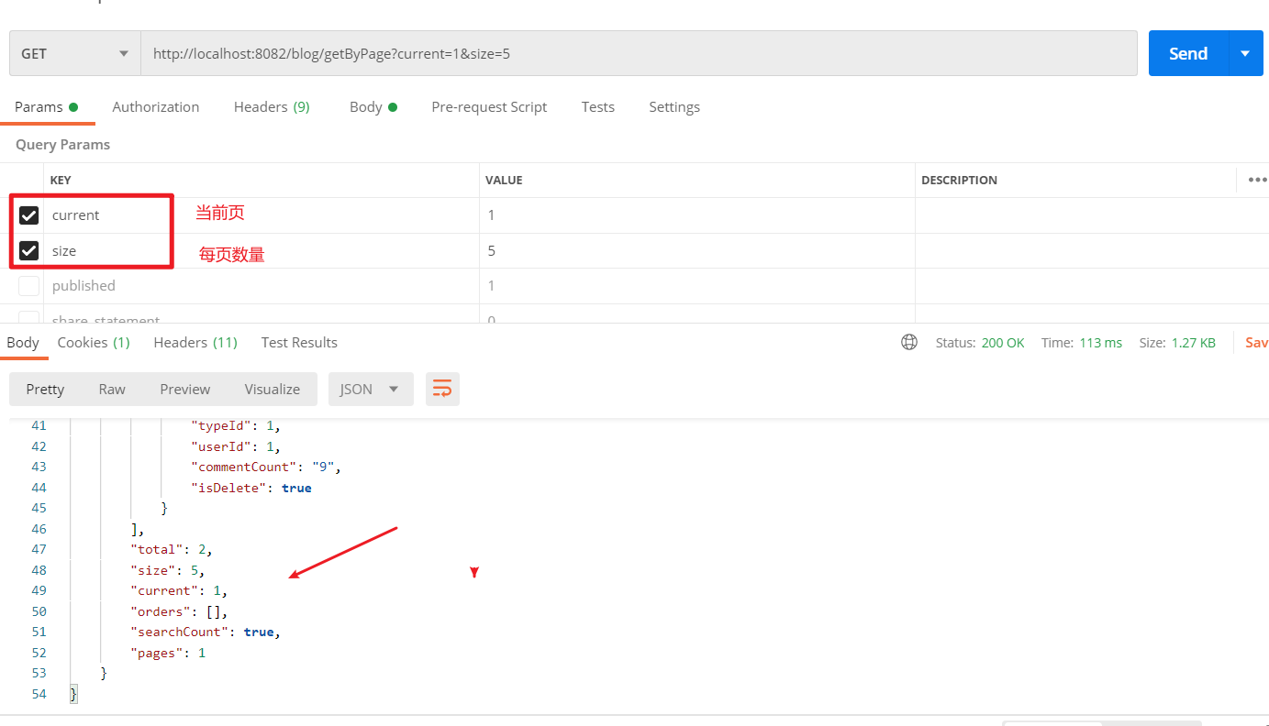1269x726 pixels.
Task: Switch to the Tests tab
Action: point(597,106)
